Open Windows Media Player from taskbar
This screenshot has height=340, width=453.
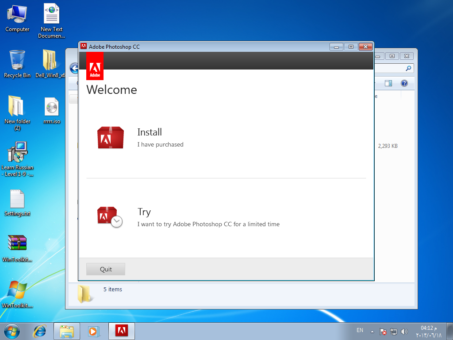tap(93, 331)
